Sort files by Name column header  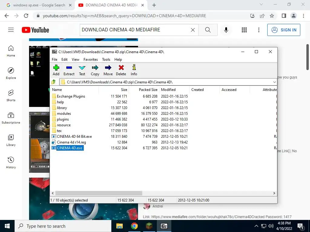point(75,89)
